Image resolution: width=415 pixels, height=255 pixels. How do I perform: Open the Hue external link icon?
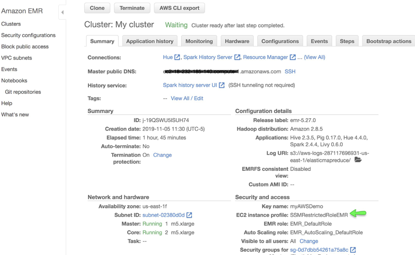point(177,57)
